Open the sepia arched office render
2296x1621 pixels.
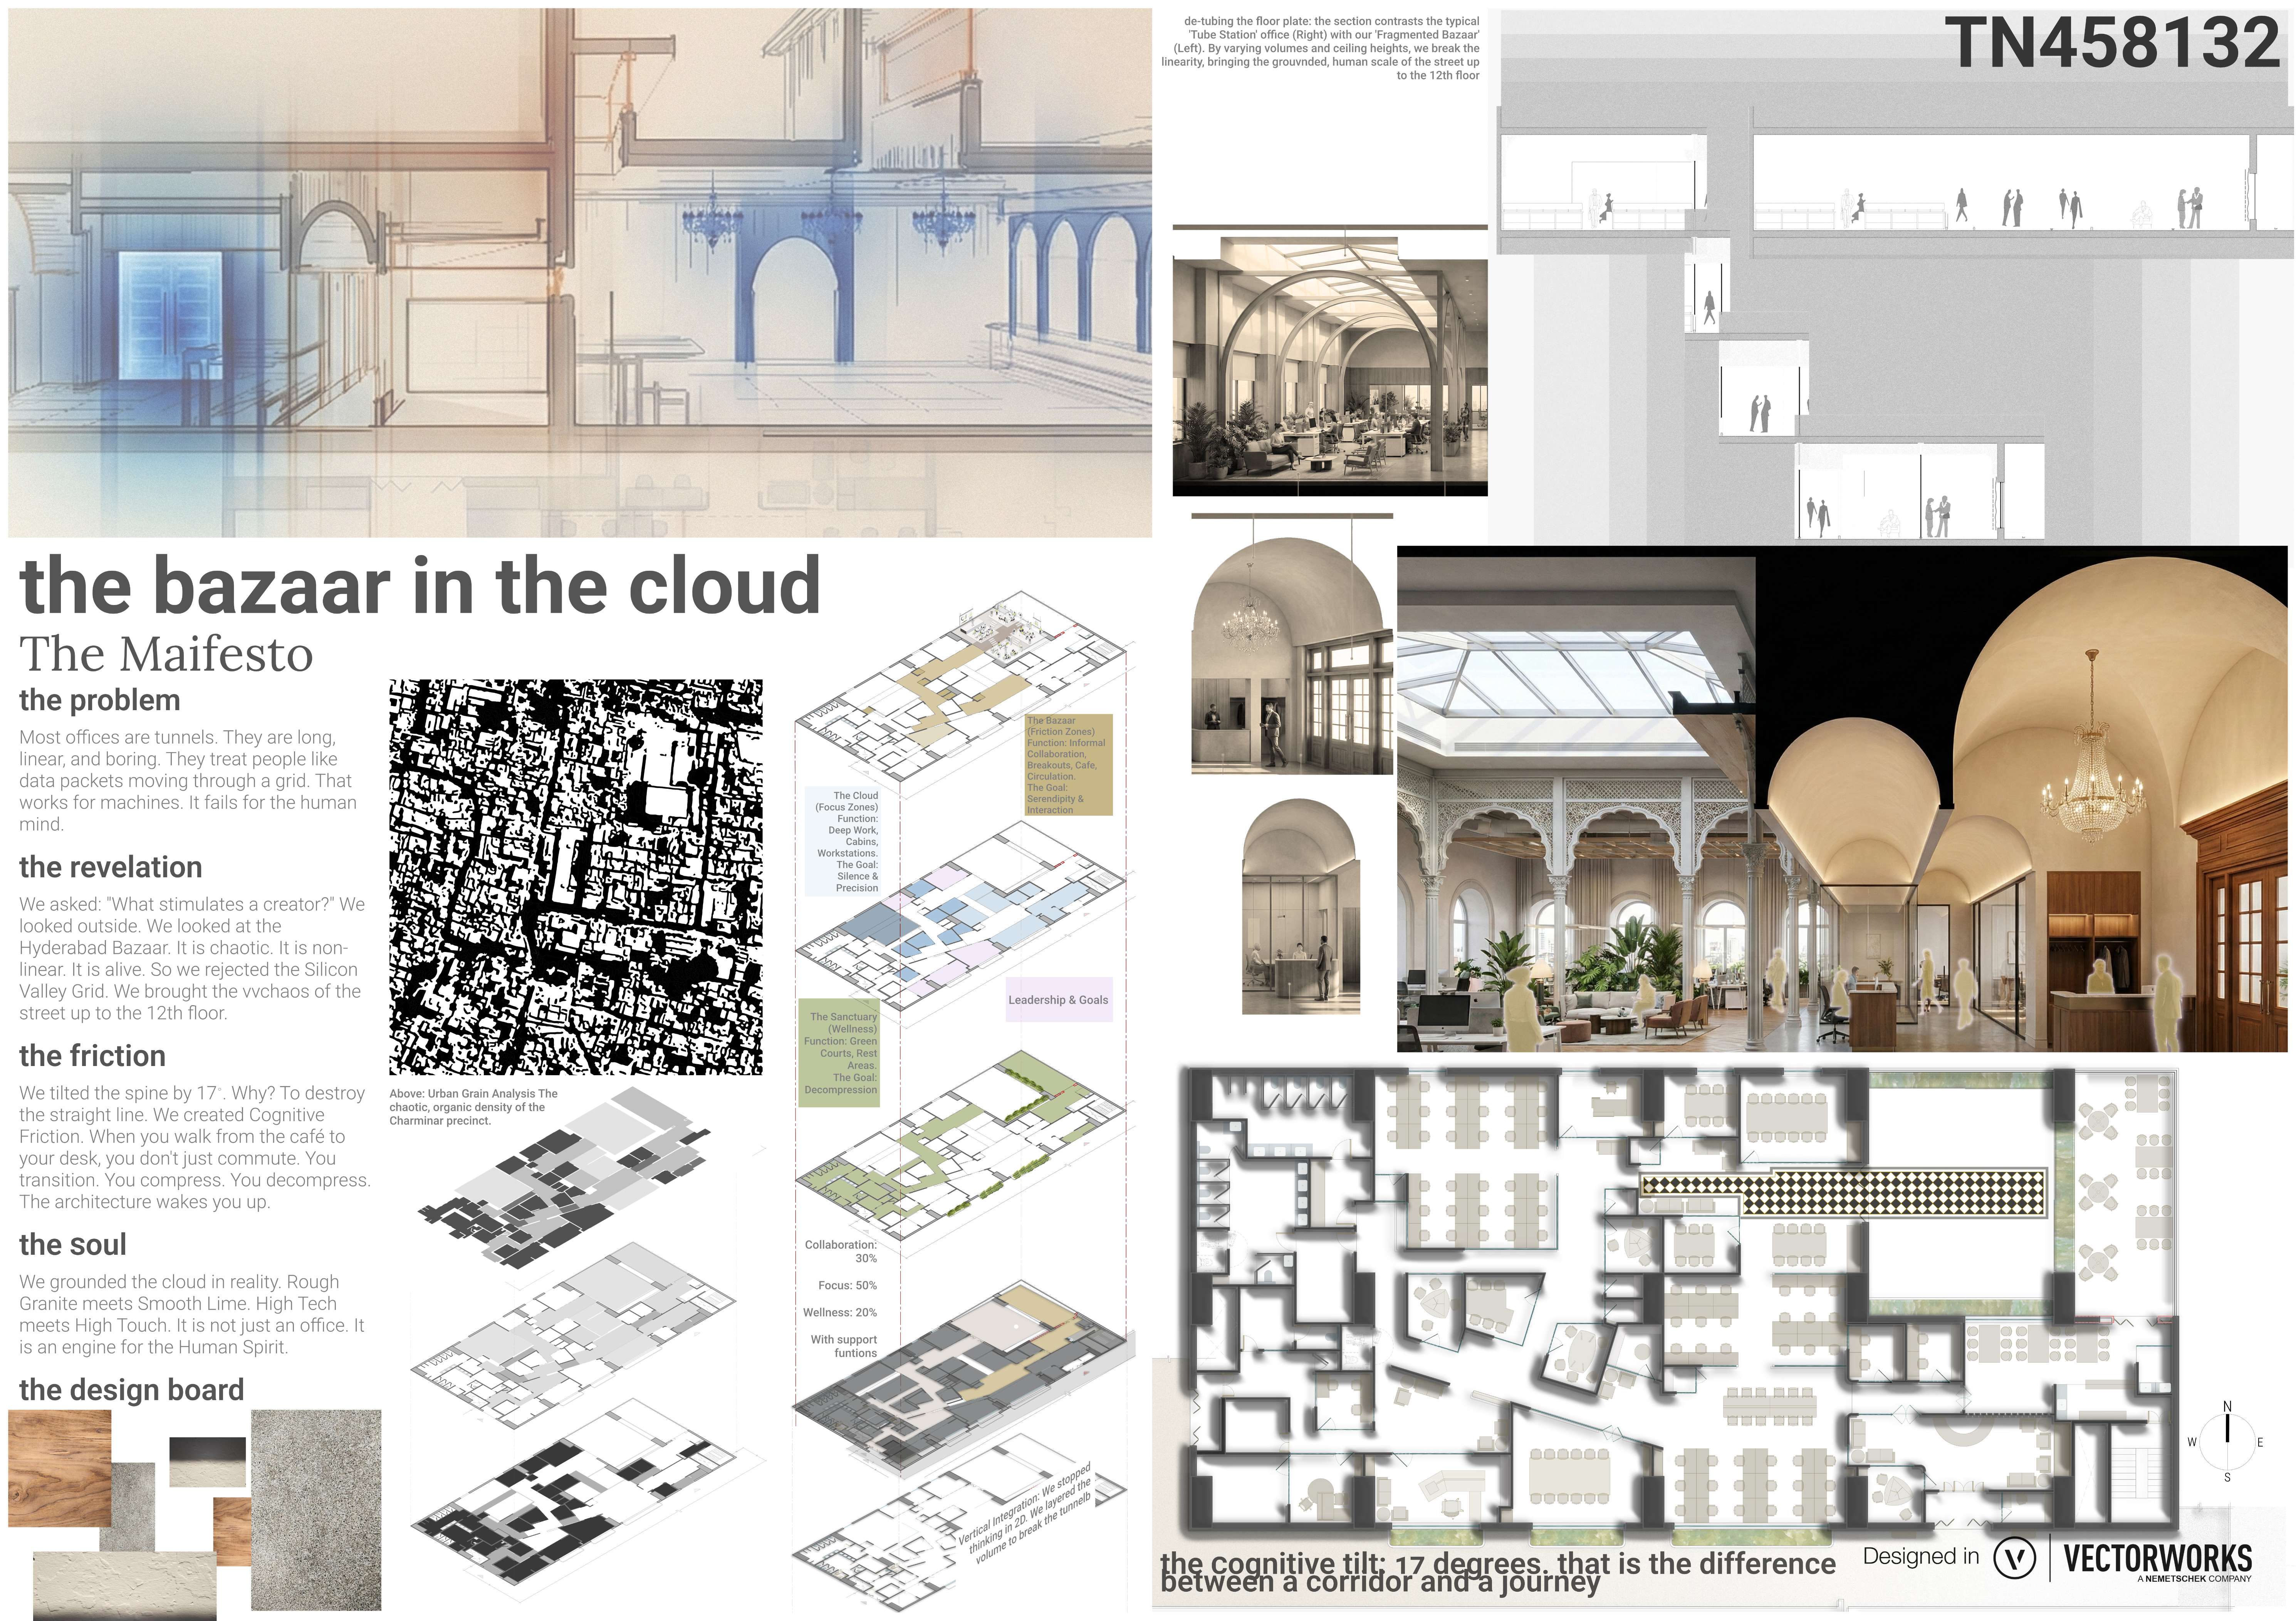point(1330,366)
